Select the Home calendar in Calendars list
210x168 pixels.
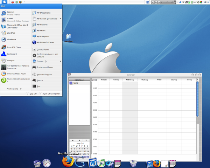coord(79,83)
